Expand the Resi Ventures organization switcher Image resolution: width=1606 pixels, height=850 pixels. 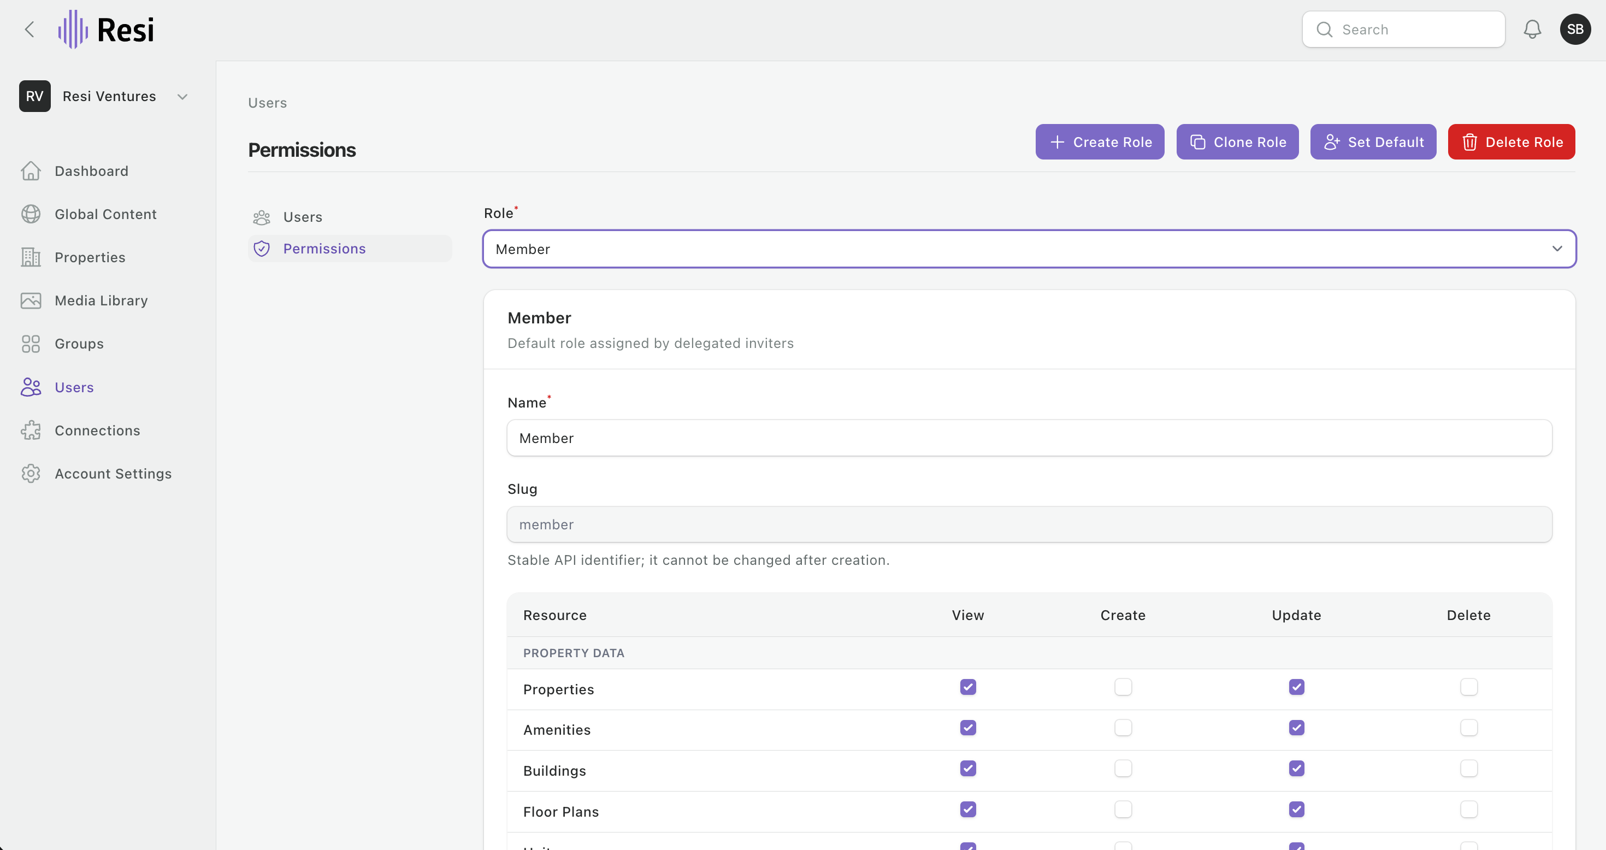104,96
